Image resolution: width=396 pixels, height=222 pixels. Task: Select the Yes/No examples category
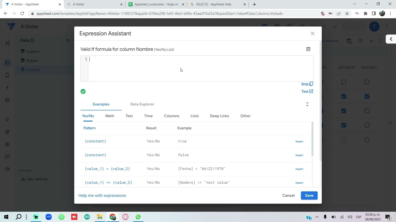(x=88, y=116)
